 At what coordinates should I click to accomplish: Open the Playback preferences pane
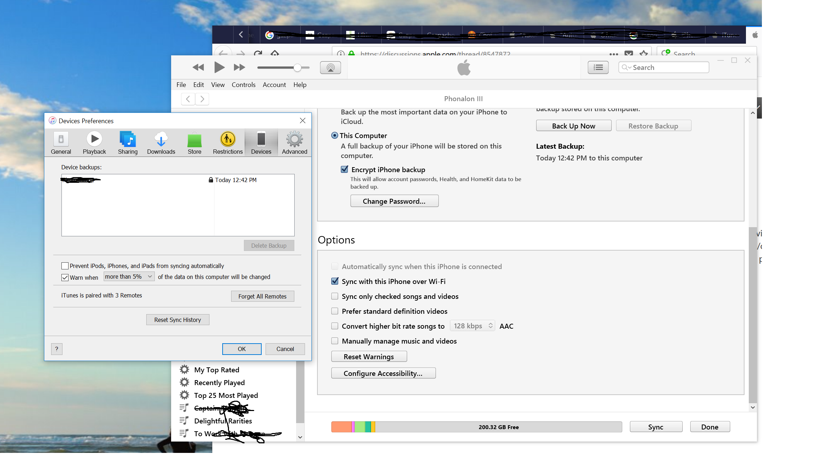click(x=94, y=142)
